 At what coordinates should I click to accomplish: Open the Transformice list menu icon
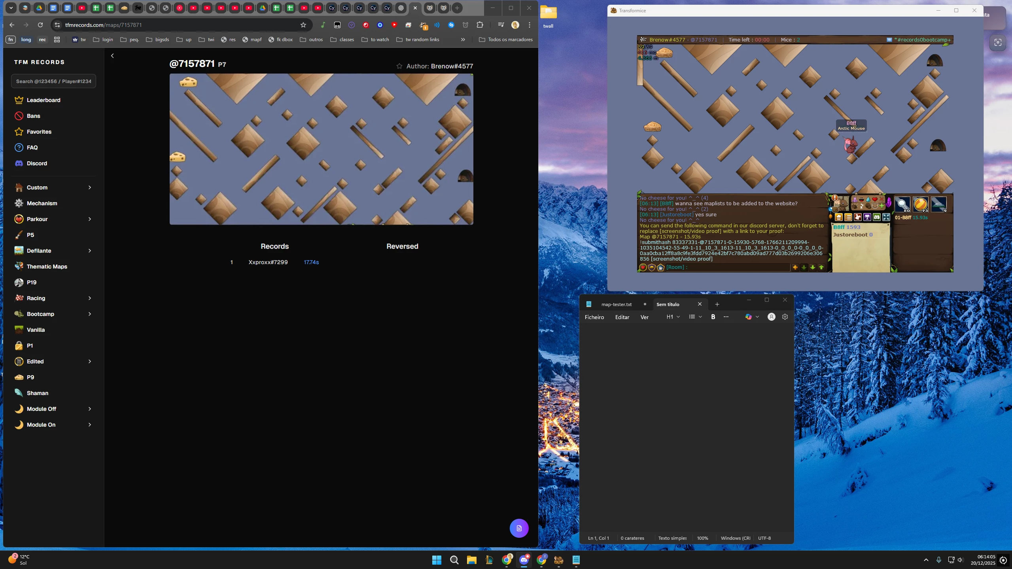point(848,217)
